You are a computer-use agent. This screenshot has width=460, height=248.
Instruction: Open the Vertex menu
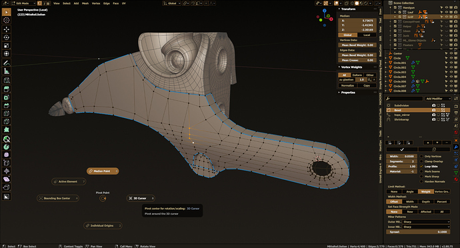tap(96, 3)
